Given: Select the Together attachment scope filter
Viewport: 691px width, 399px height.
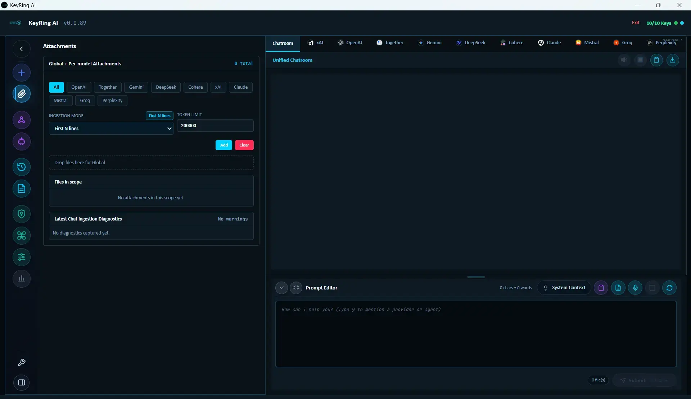Looking at the screenshot, I should [x=108, y=87].
